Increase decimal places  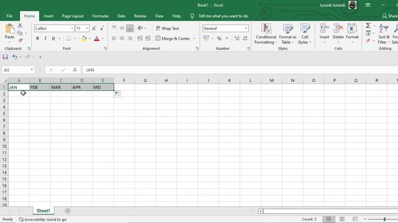[x=237, y=38]
